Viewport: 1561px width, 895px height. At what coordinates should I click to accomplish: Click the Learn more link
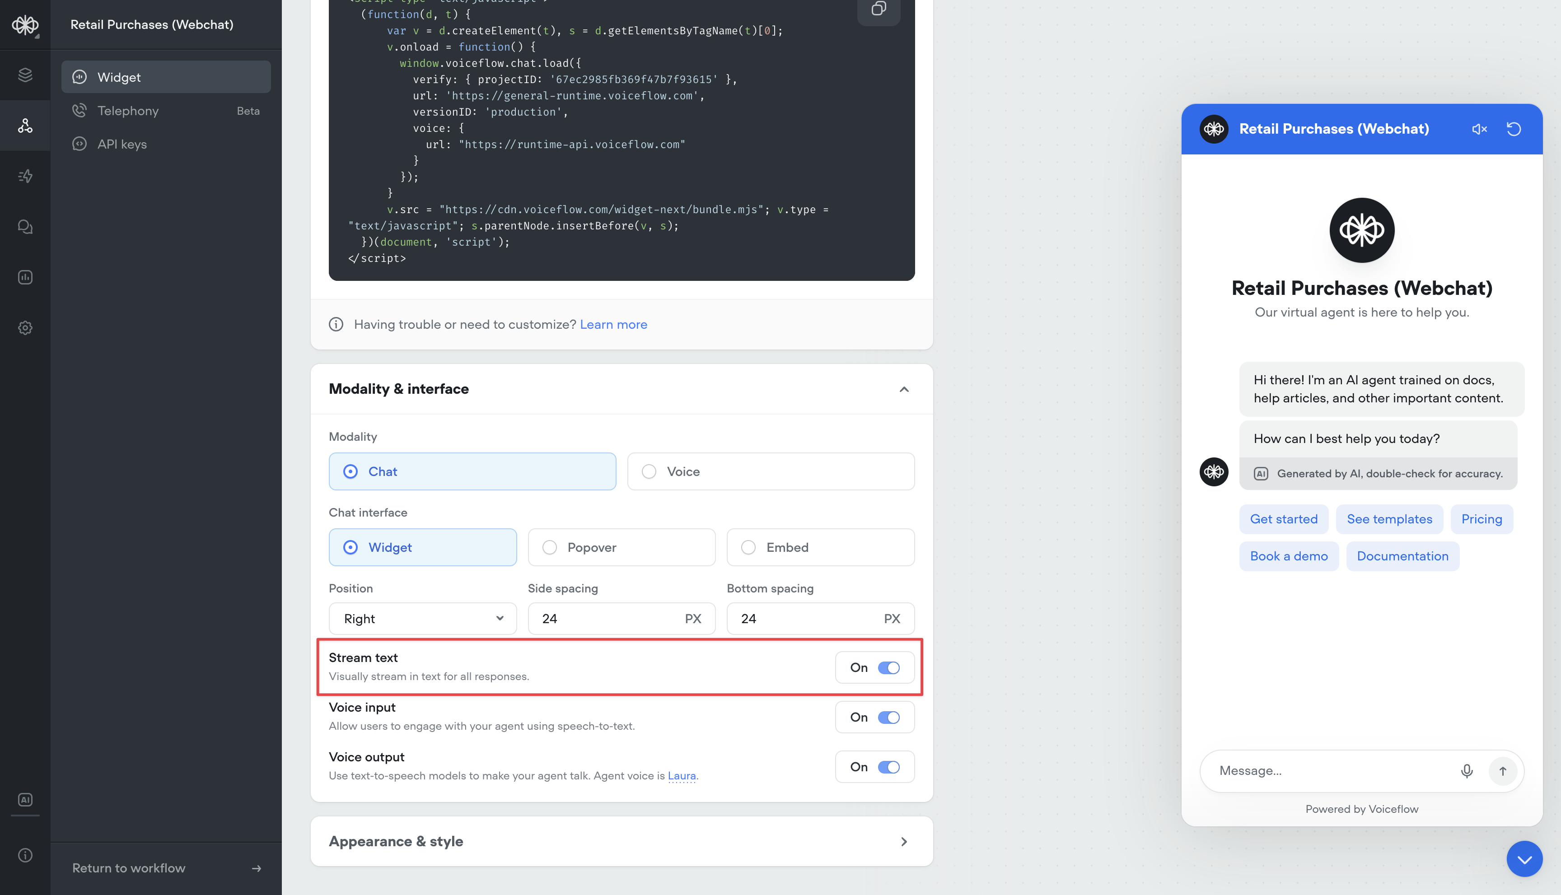click(613, 324)
